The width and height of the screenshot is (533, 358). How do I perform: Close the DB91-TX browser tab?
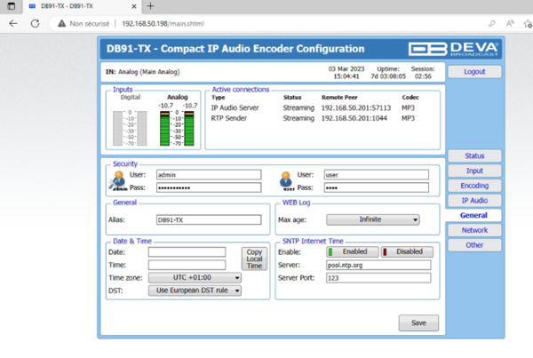134,6
